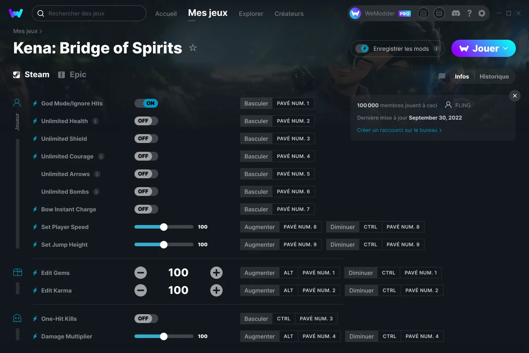
Task: Click Diminuer button for Set Jump Height
Action: click(343, 244)
